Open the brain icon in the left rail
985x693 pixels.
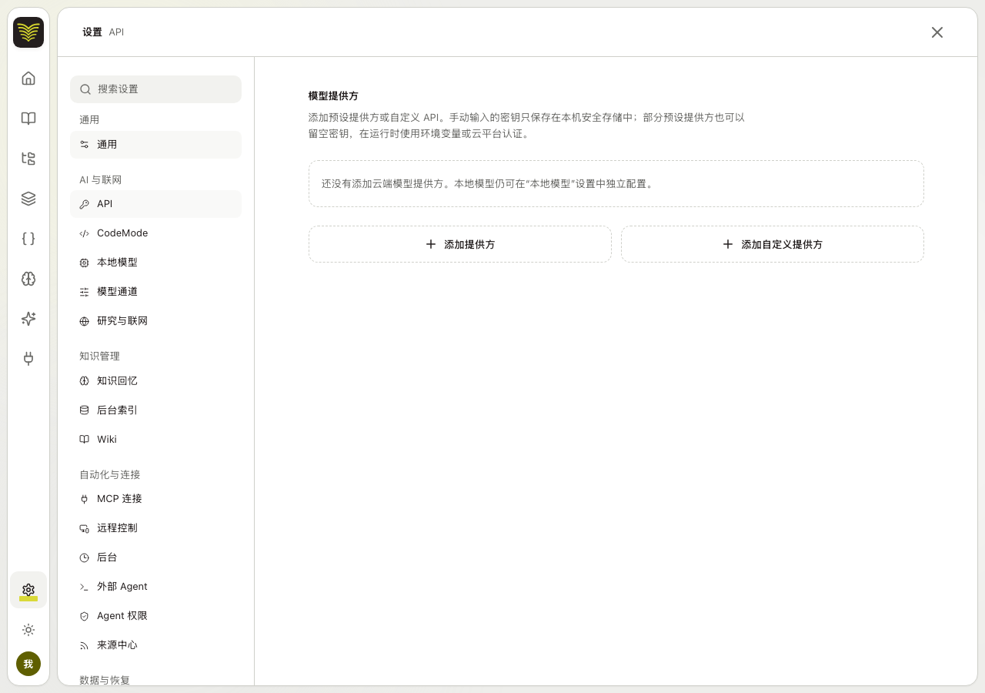pos(28,279)
